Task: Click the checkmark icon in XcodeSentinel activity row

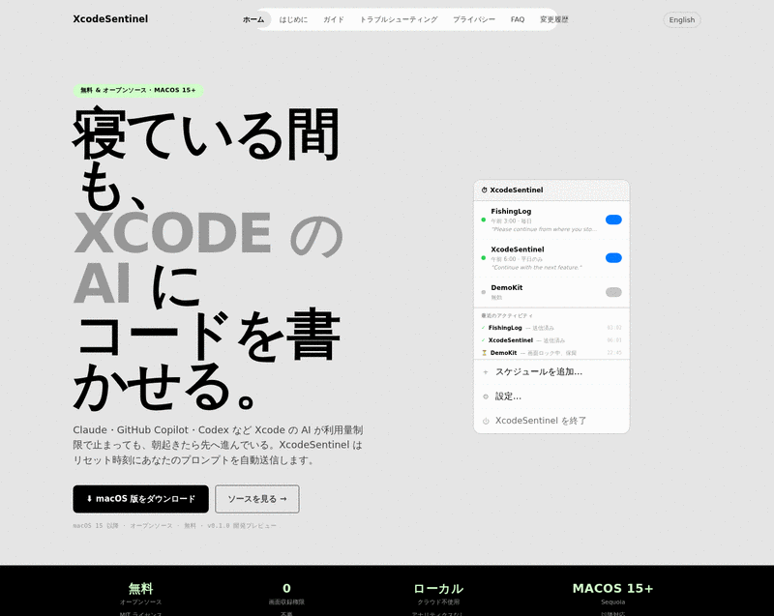Action: (x=483, y=340)
